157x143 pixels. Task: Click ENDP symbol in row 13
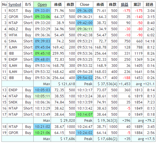pyautogui.click(x=13, y=90)
